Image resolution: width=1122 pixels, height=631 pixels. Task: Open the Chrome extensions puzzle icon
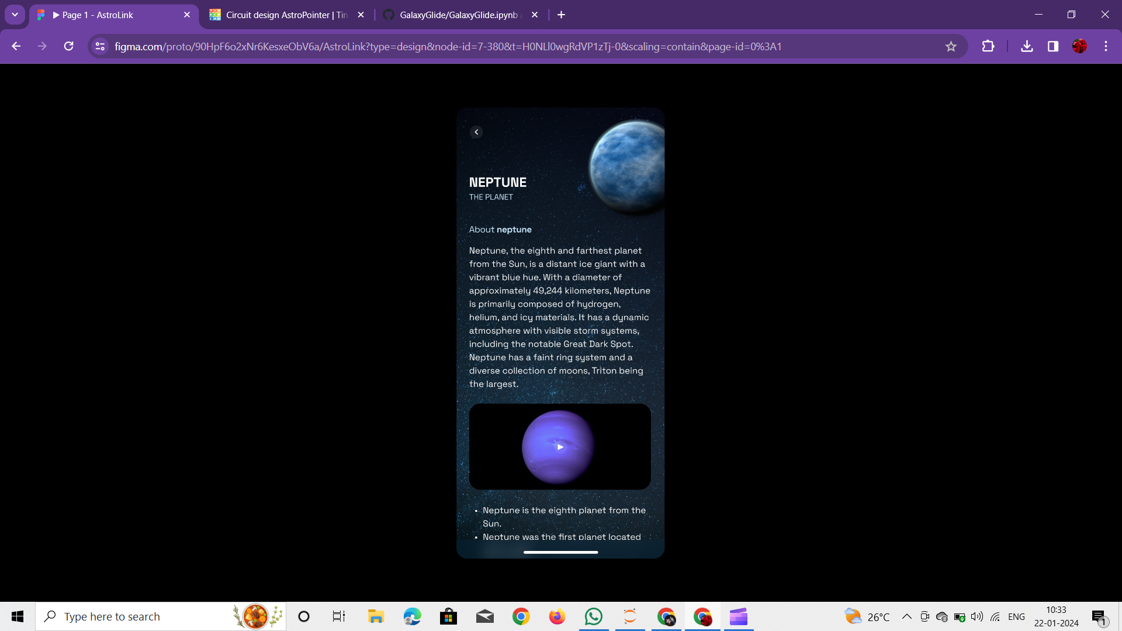(x=988, y=46)
